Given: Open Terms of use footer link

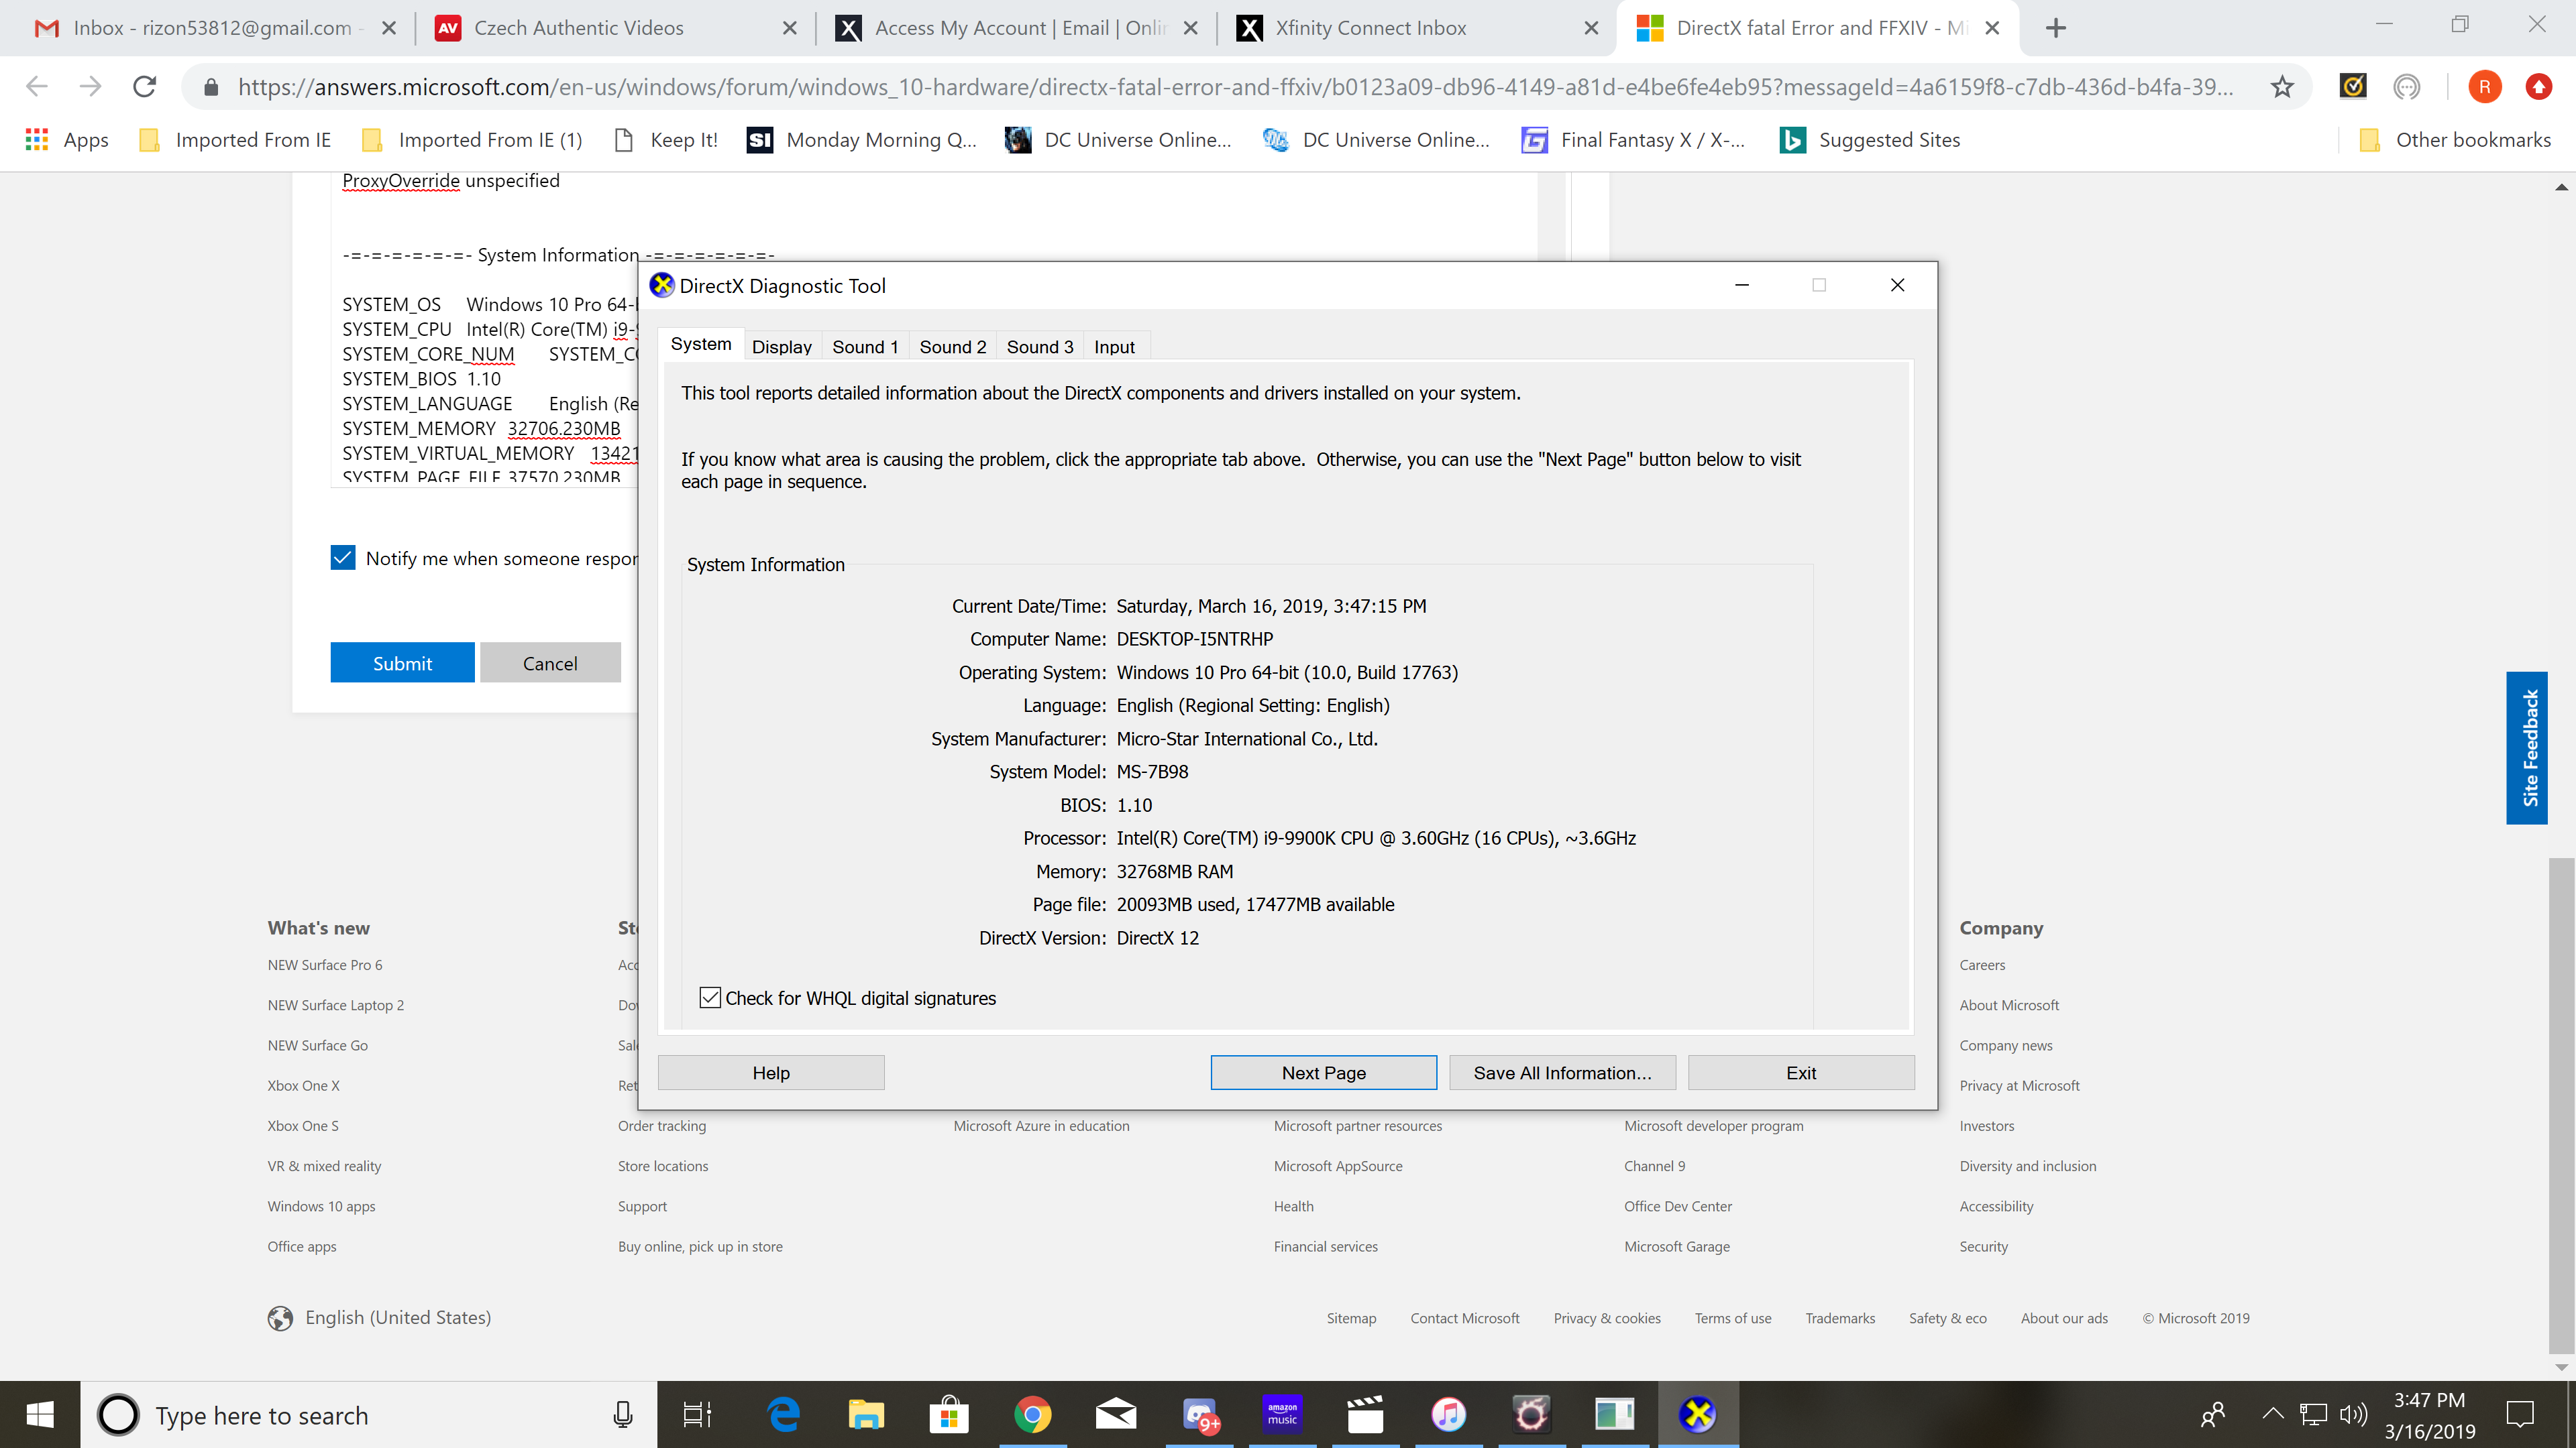Looking at the screenshot, I should 1732,1318.
